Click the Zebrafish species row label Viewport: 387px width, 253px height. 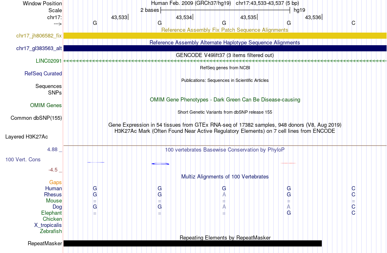pos(51,231)
